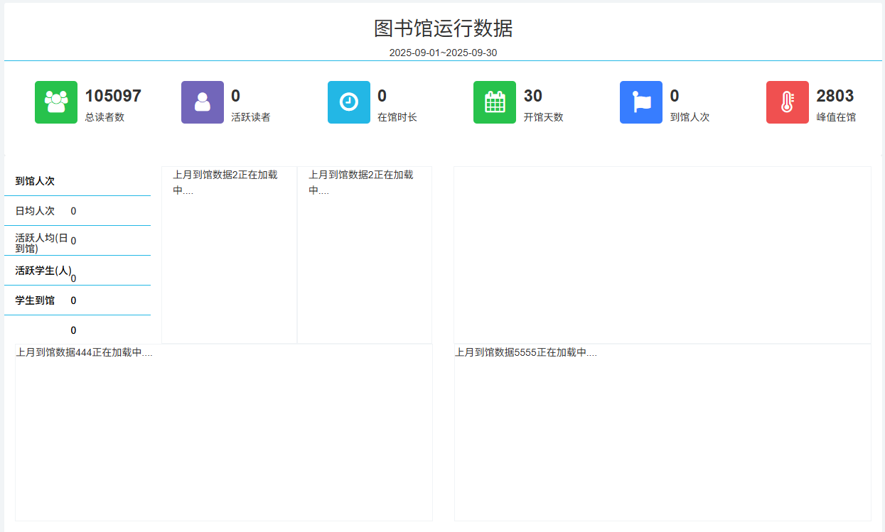Click the 峰值在馆 statistic card
Viewport: 885px width, 532px height.
coord(817,102)
